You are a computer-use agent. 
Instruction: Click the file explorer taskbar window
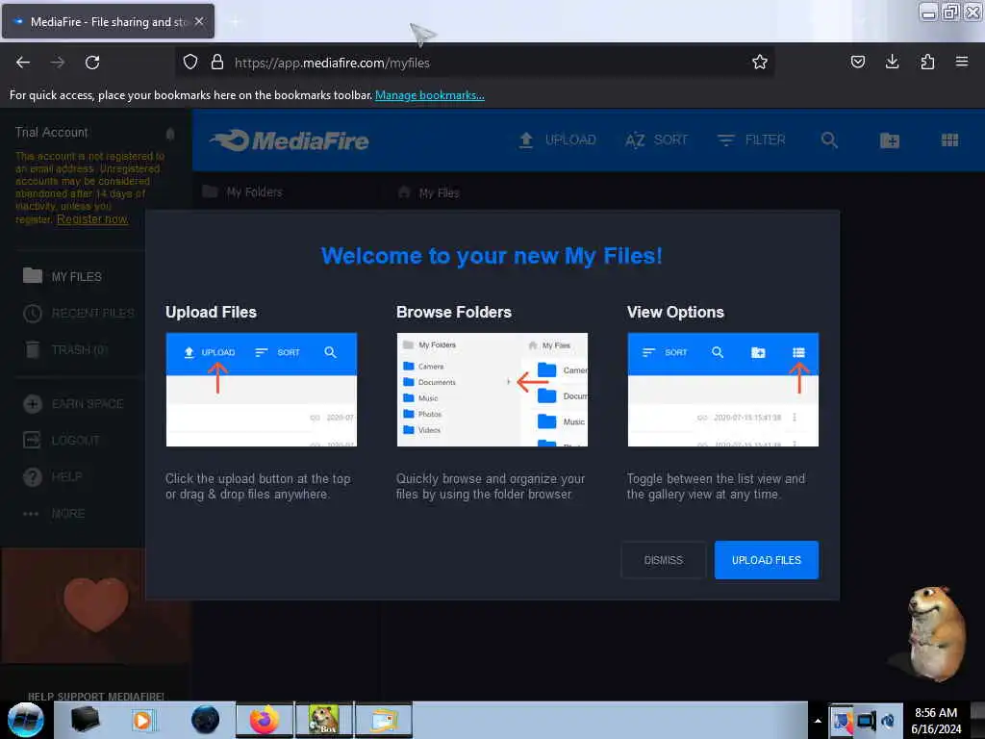[384, 720]
